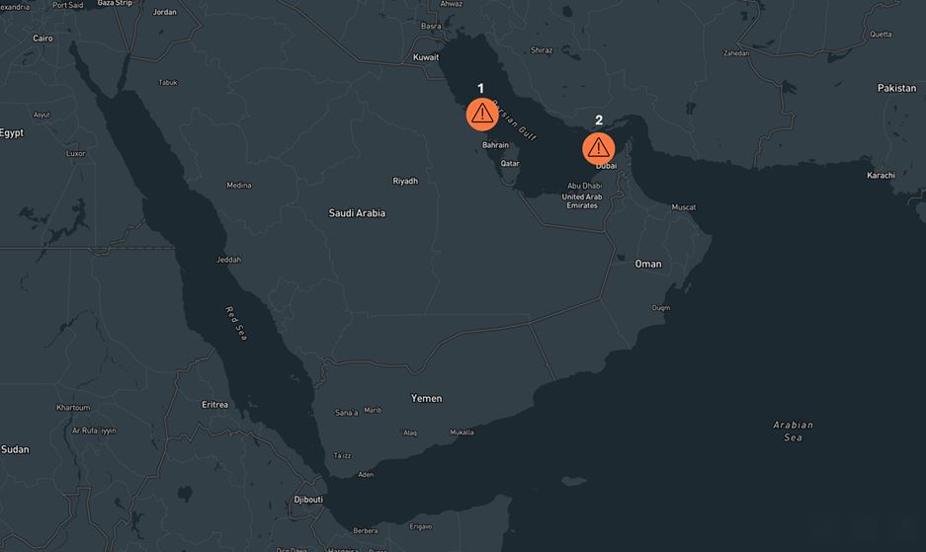Image resolution: width=926 pixels, height=552 pixels.
Task: Click the Jeddah city label
Action: tap(228, 260)
